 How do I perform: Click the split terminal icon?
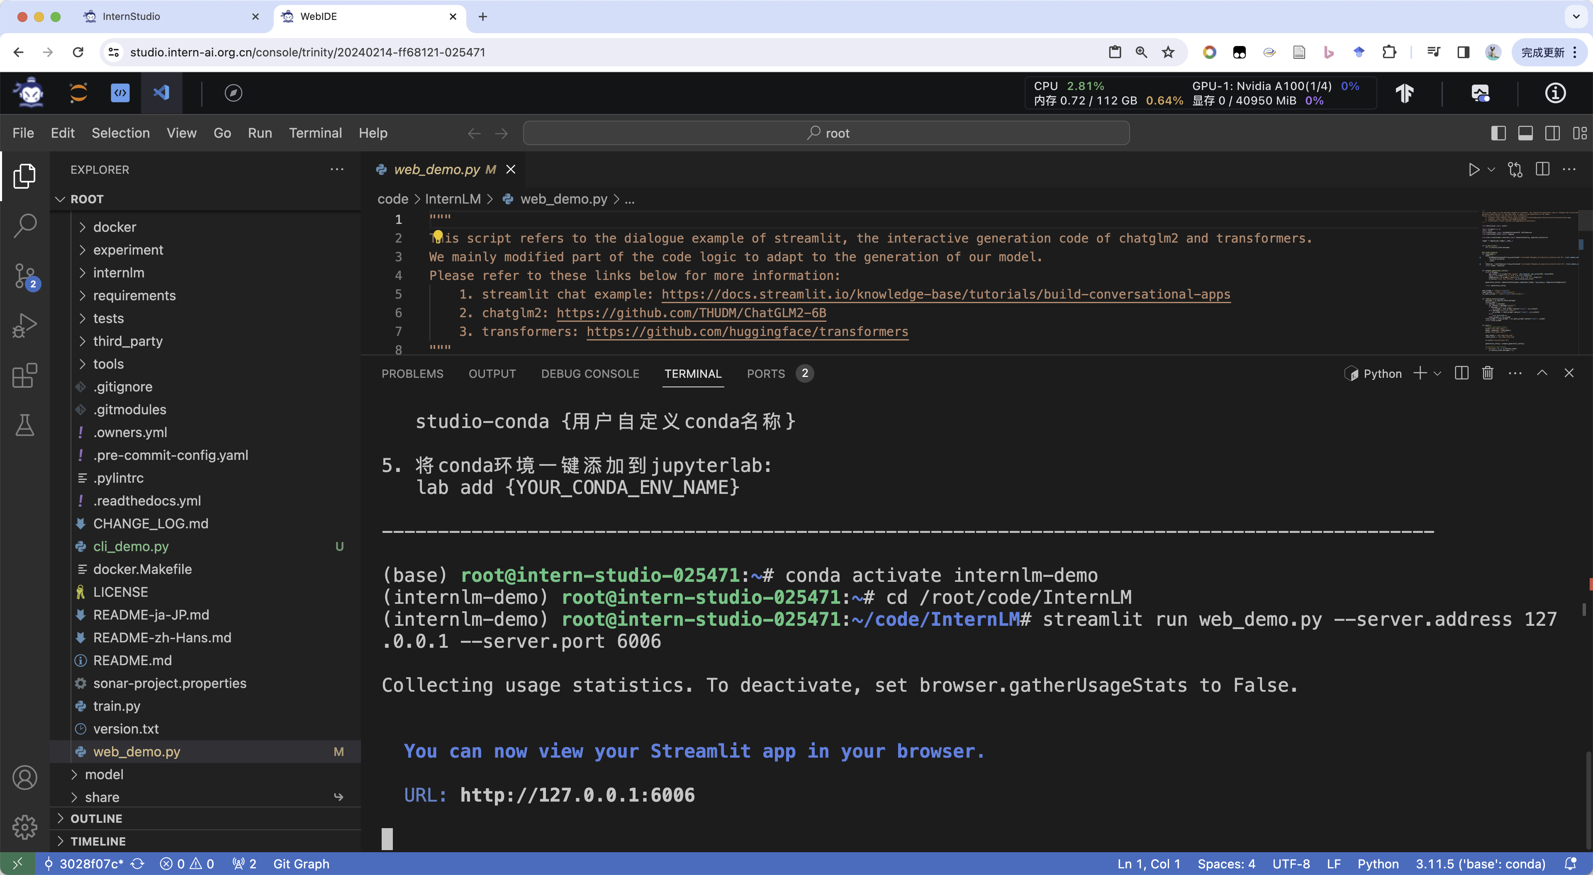1461,373
